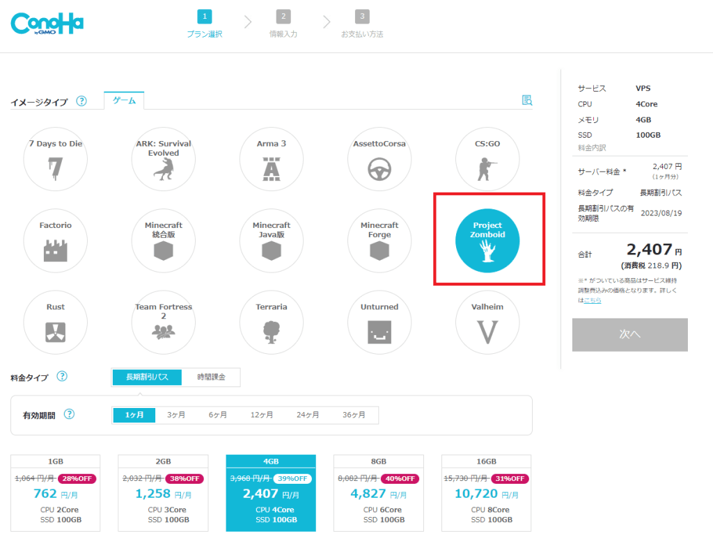Click the 2023/08/19 expiry date value
Image resolution: width=713 pixels, height=538 pixels.
661,213
